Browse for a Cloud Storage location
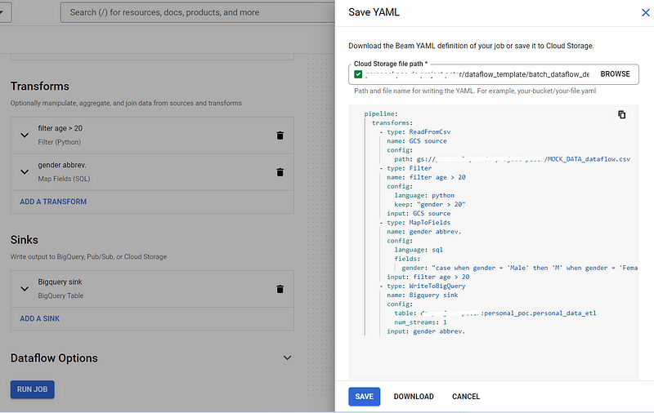 [x=615, y=74]
